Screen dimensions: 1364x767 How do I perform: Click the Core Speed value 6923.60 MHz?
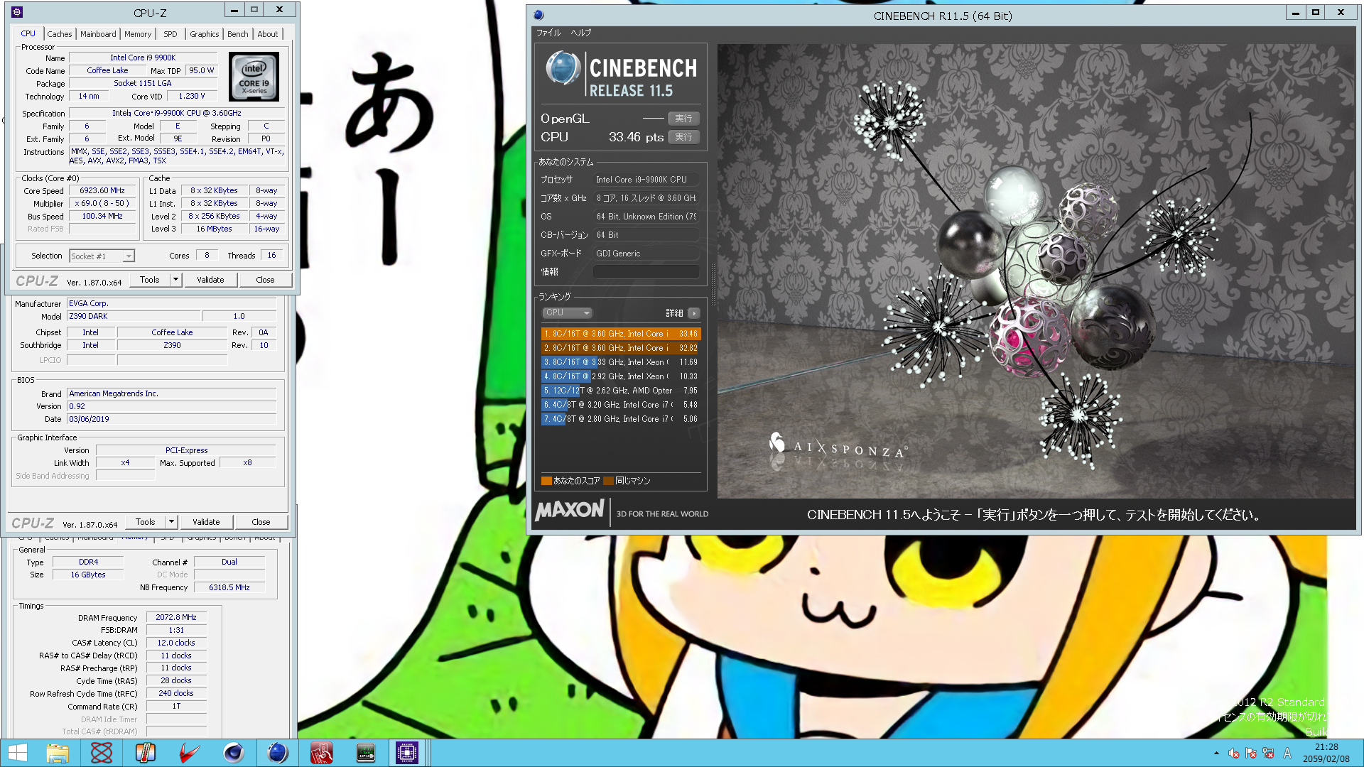click(x=102, y=190)
